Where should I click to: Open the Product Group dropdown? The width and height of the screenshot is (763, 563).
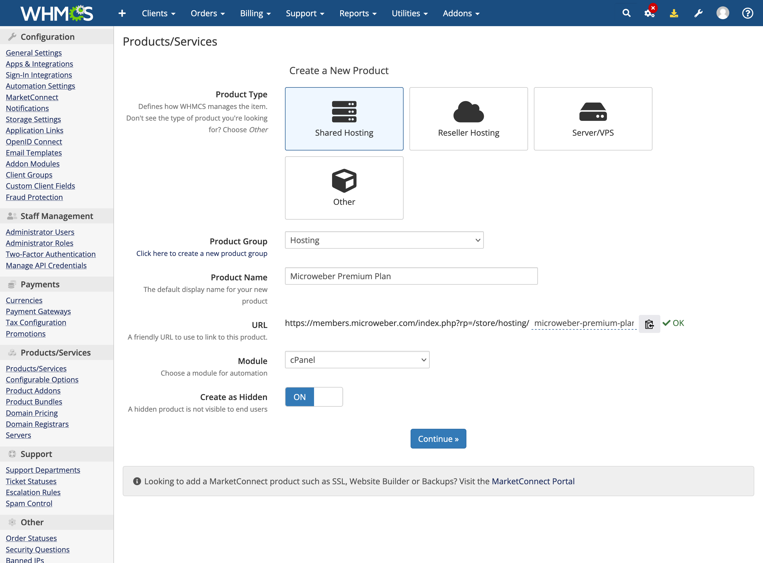[x=384, y=240]
